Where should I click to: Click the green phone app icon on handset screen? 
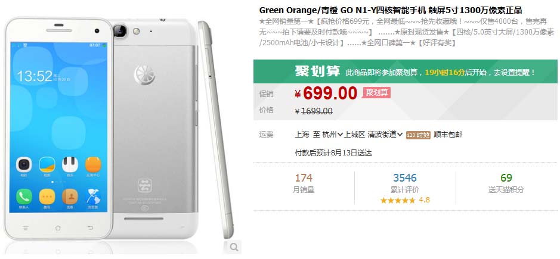[24, 196]
